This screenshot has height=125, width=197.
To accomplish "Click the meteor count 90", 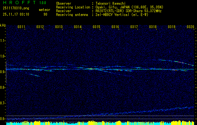I will (x=45, y=14).
